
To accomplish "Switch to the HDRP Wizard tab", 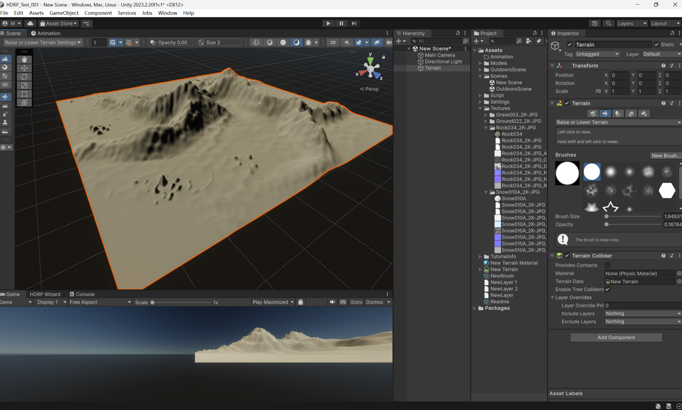I will 45,294.
